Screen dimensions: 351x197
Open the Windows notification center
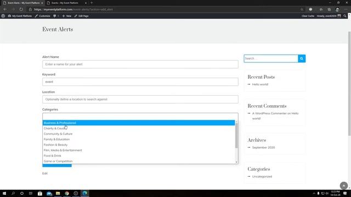pyautogui.click(x=345, y=193)
